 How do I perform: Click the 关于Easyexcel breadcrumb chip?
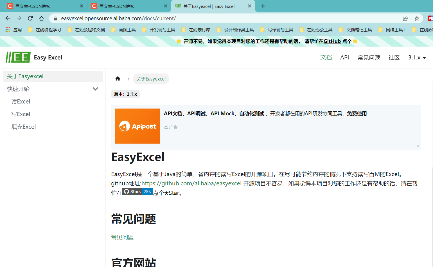click(x=151, y=79)
